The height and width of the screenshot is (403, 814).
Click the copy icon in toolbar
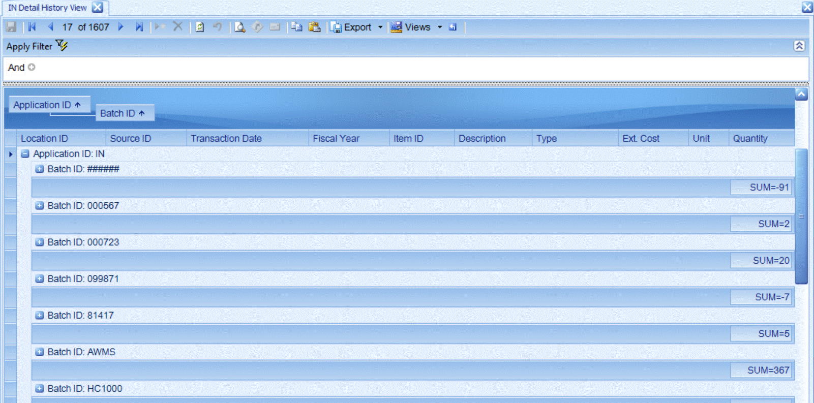(x=296, y=27)
